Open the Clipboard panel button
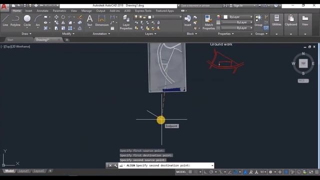Image resolution: width=320 pixels, height=180 pixels. [x=291, y=20]
